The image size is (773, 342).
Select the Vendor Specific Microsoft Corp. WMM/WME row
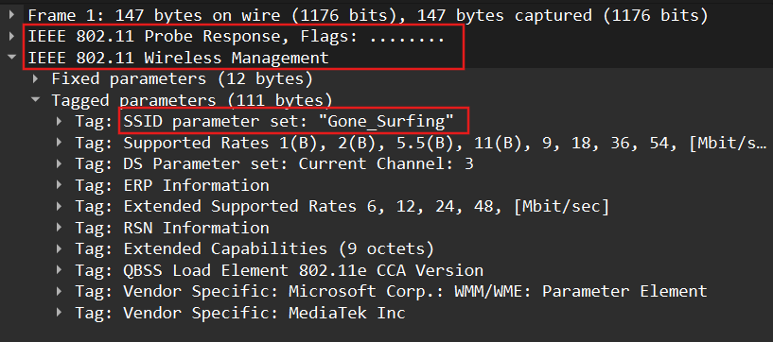point(386,291)
